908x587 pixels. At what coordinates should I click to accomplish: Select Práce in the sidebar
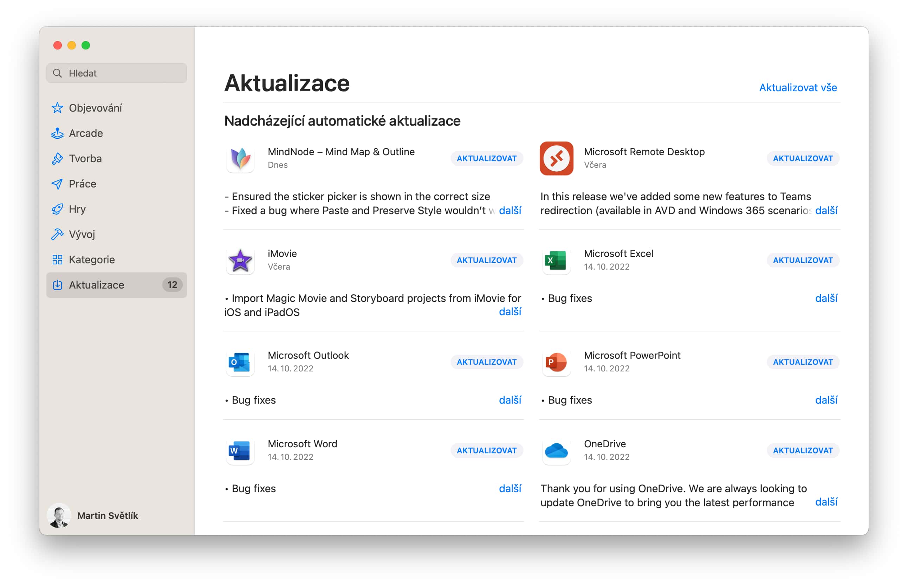(116, 184)
